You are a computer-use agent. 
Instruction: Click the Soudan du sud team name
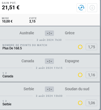click(77, 89)
